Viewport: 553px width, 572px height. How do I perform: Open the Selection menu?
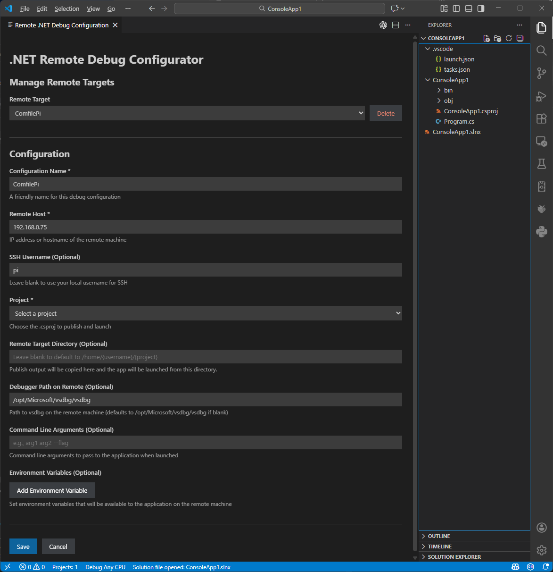coord(67,8)
